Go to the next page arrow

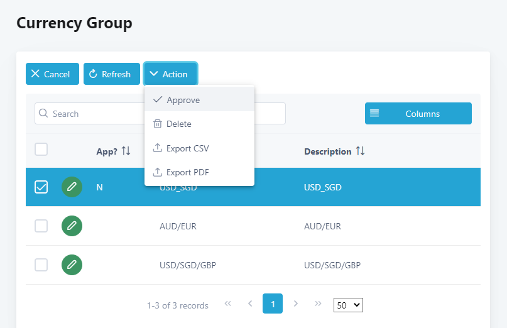pyautogui.click(x=296, y=303)
